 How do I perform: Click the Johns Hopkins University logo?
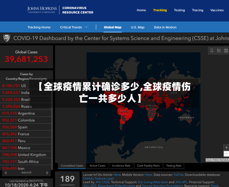pos(42,10)
